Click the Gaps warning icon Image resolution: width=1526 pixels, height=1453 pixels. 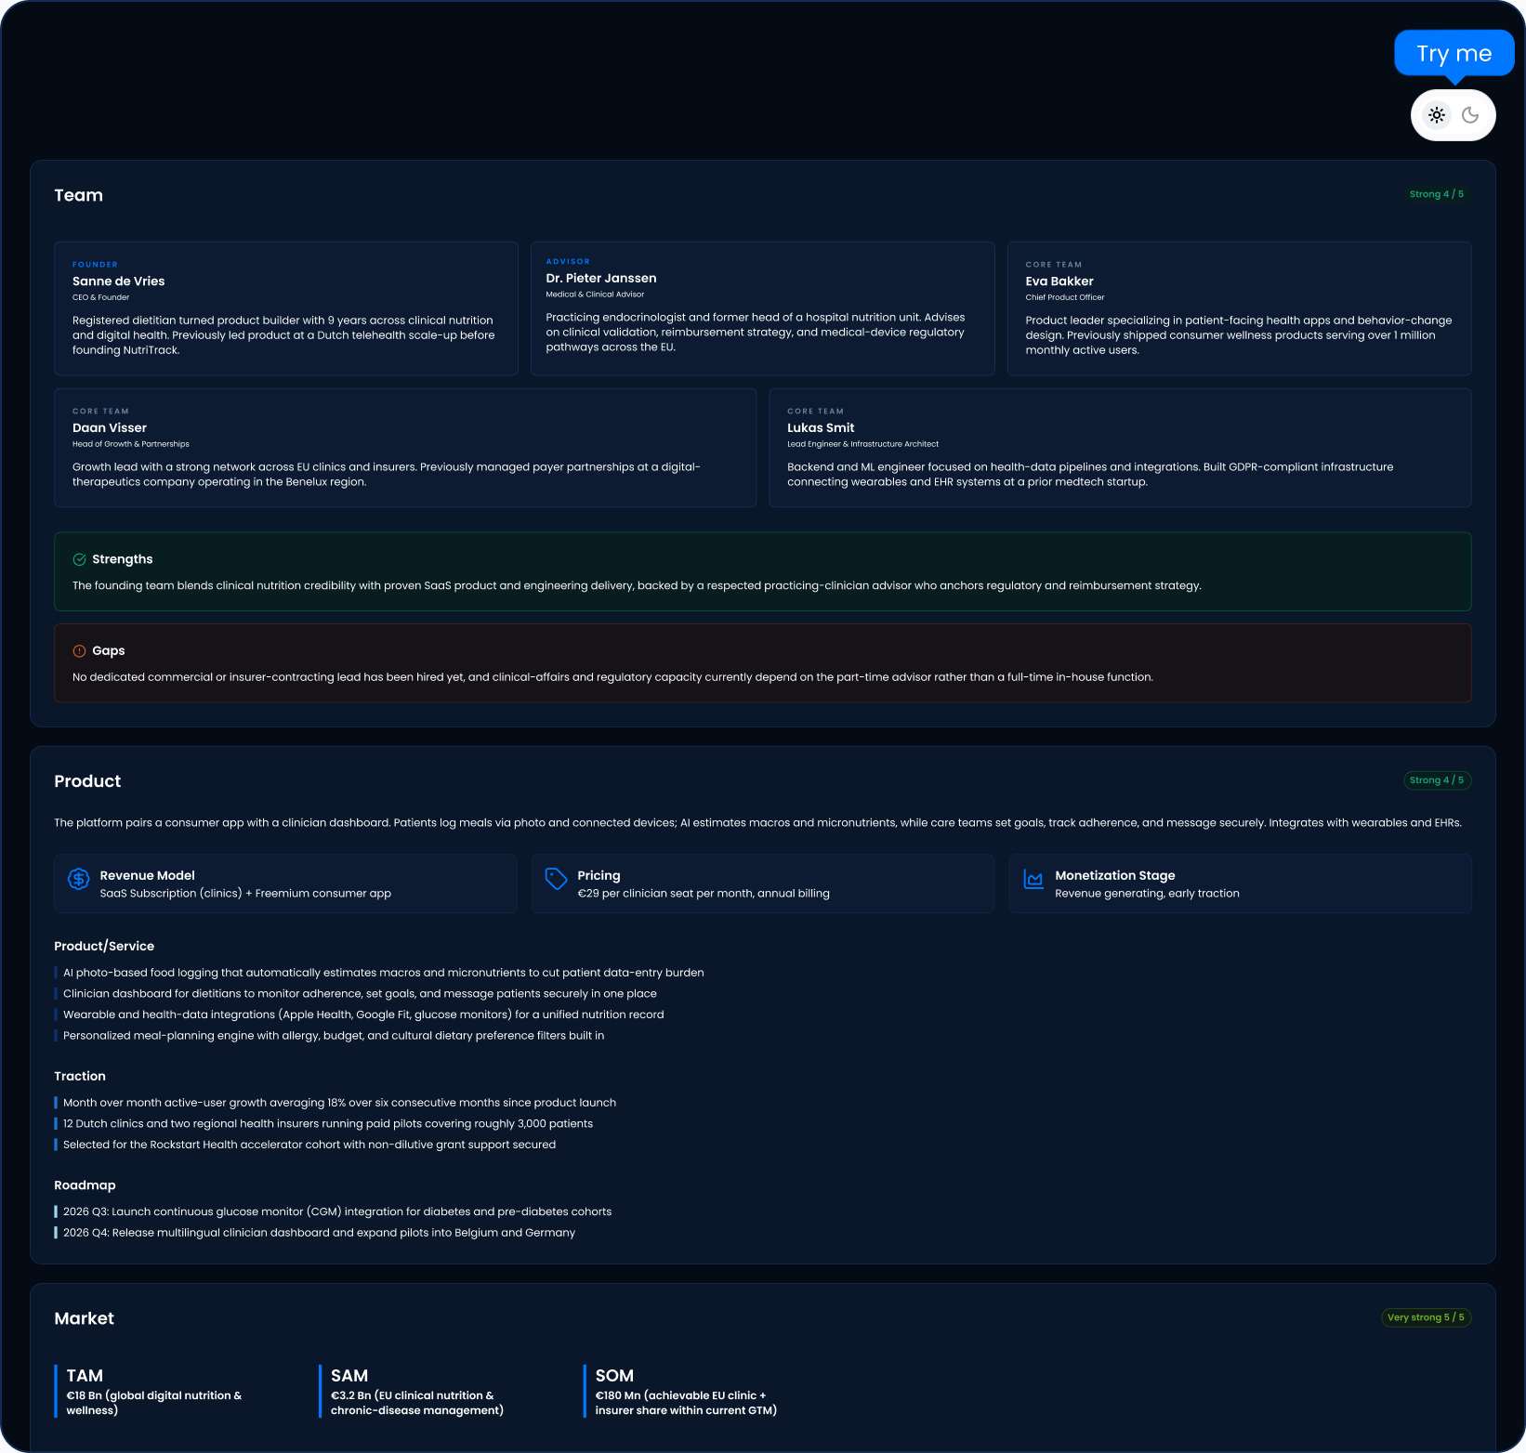pos(79,651)
